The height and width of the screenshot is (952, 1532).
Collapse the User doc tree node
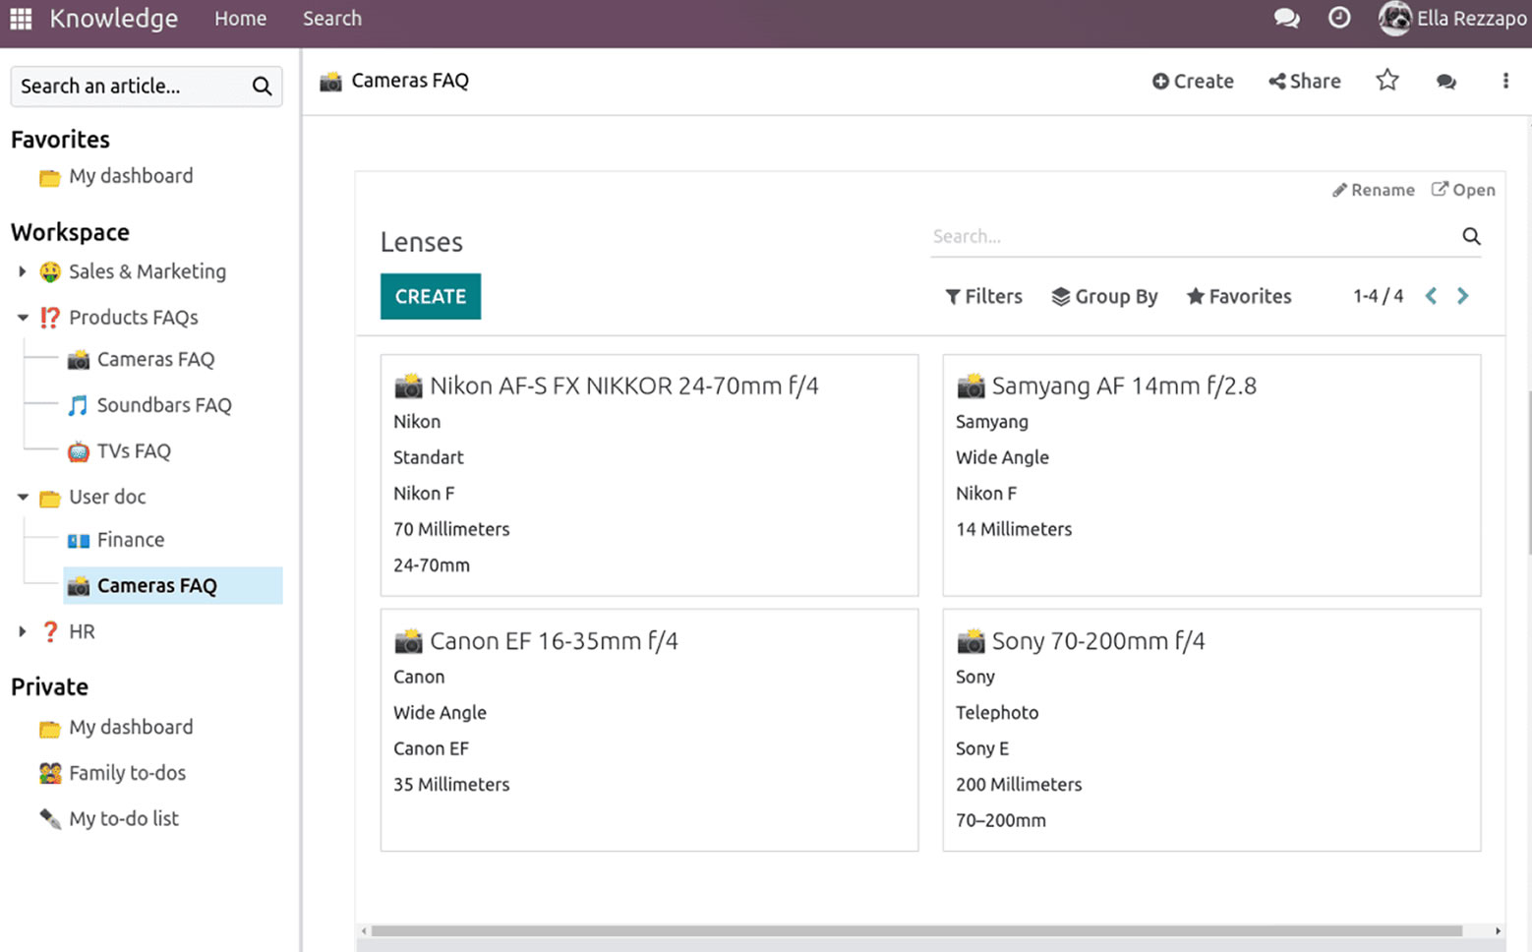[23, 498]
